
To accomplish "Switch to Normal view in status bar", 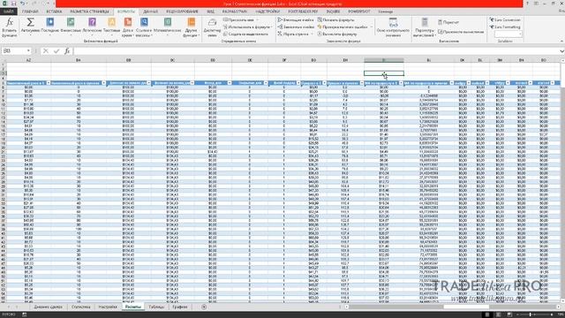I will coord(487,314).
